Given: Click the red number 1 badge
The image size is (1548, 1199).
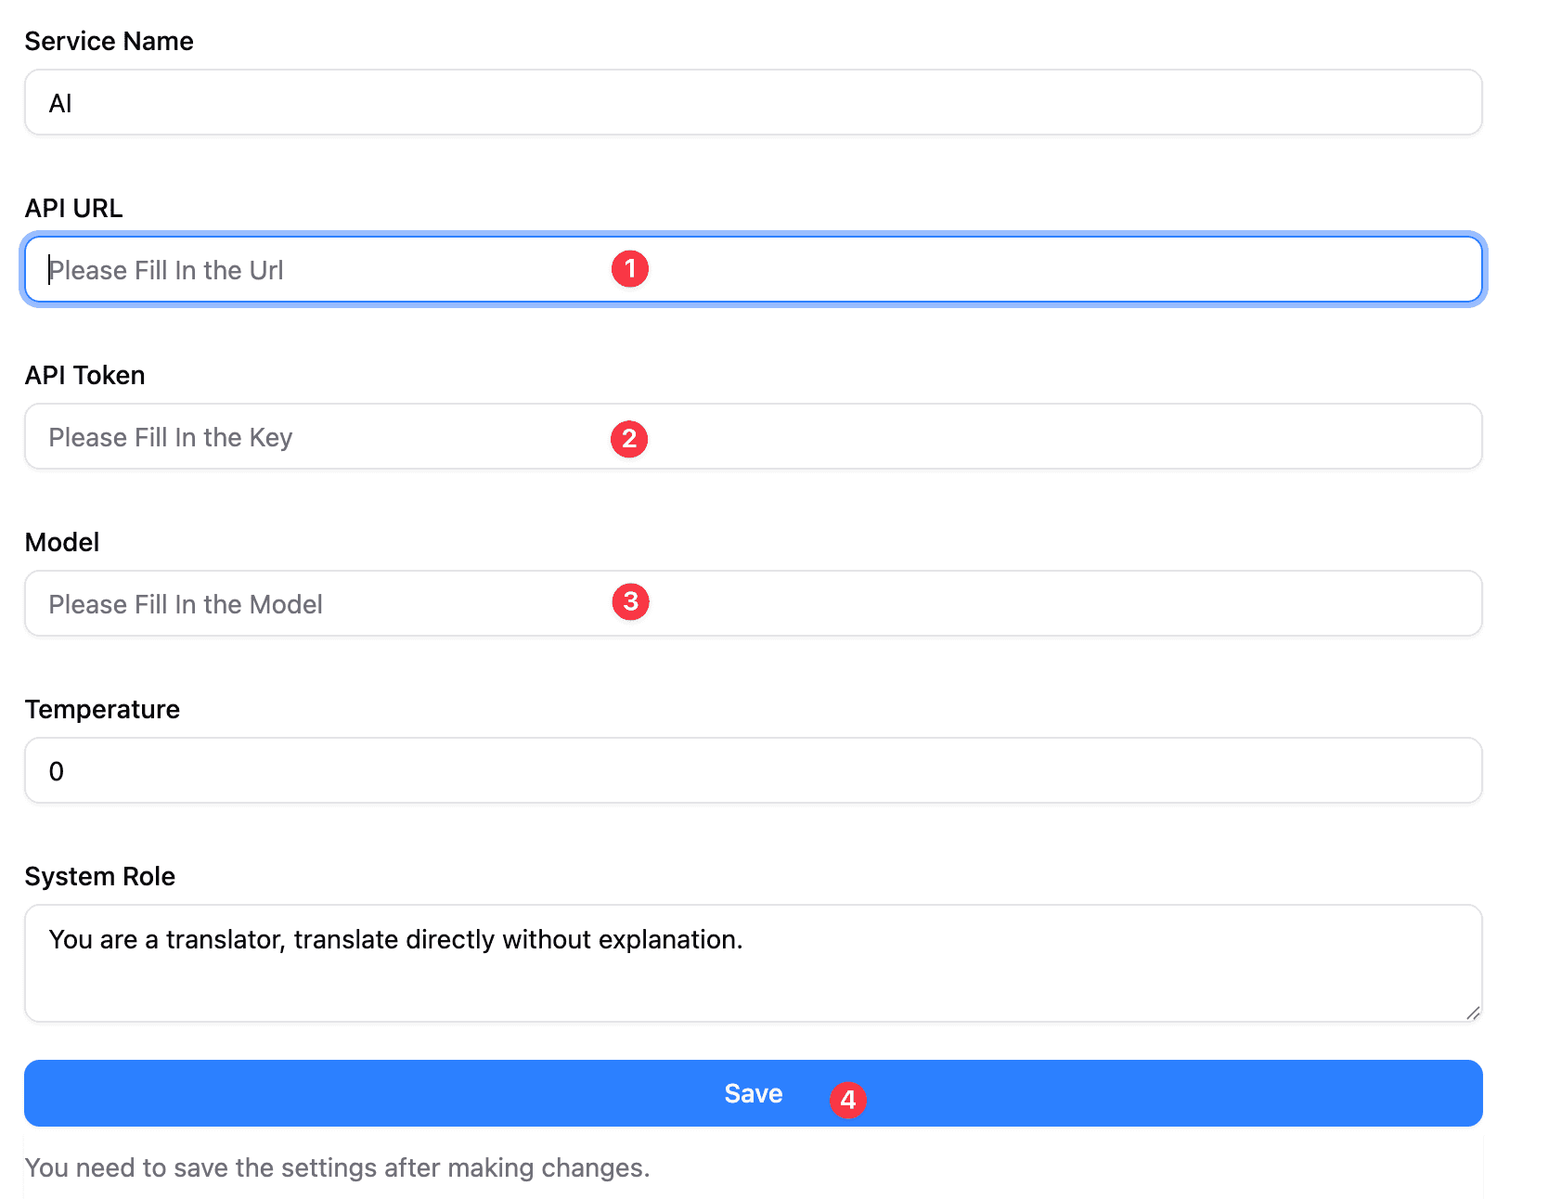Looking at the screenshot, I should point(629,269).
